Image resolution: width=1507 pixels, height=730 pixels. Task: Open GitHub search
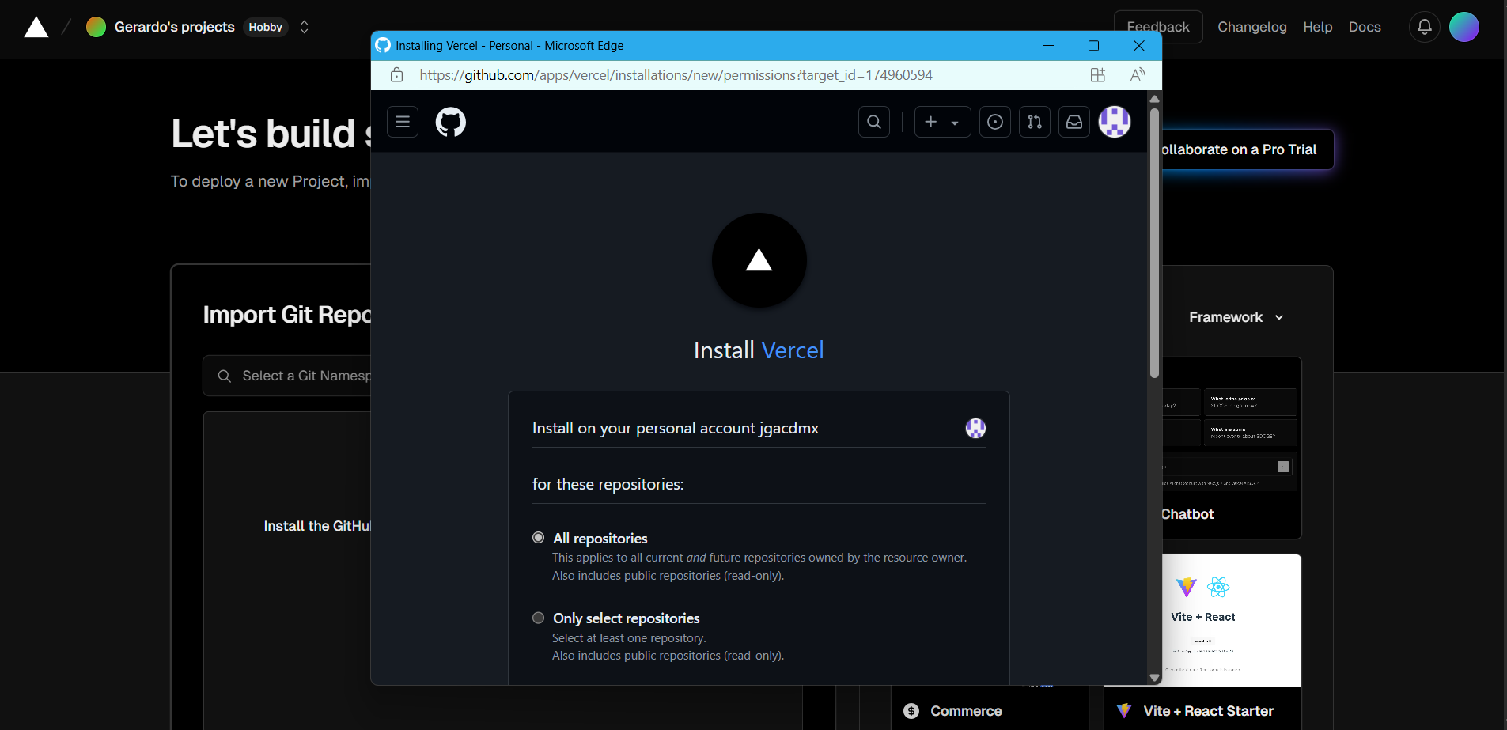point(874,122)
